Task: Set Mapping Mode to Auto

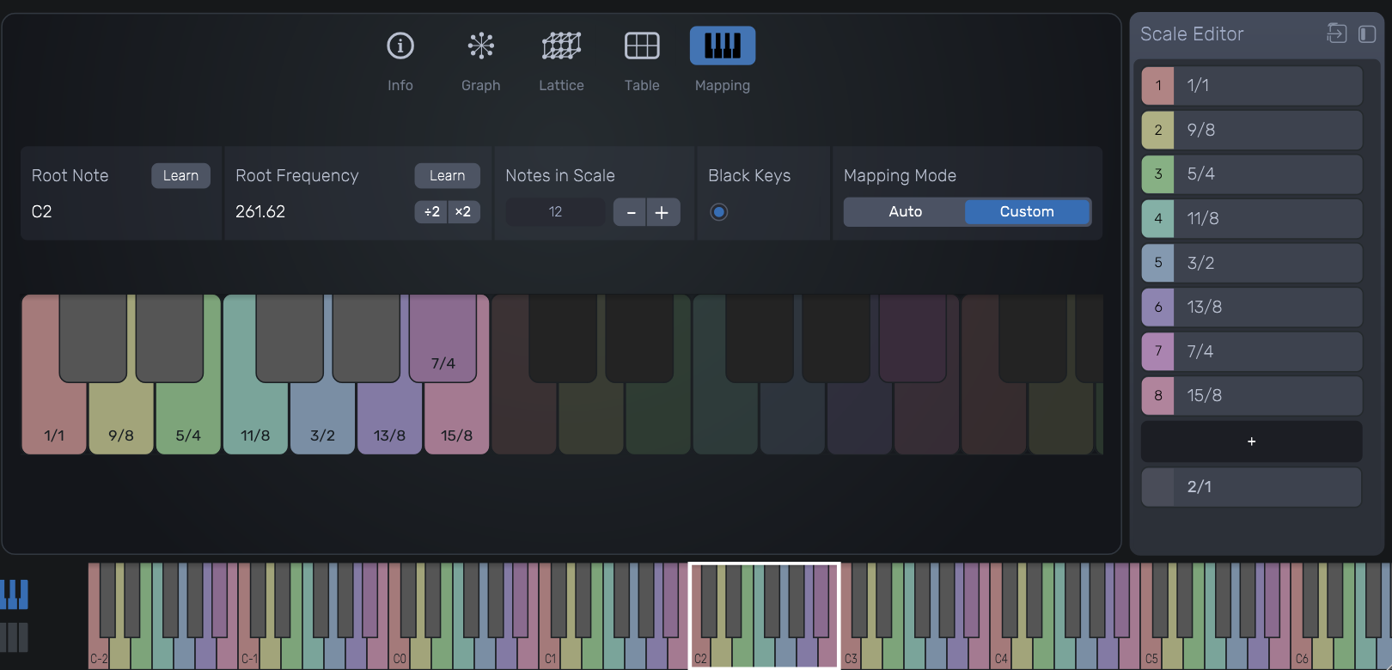Action: (905, 212)
